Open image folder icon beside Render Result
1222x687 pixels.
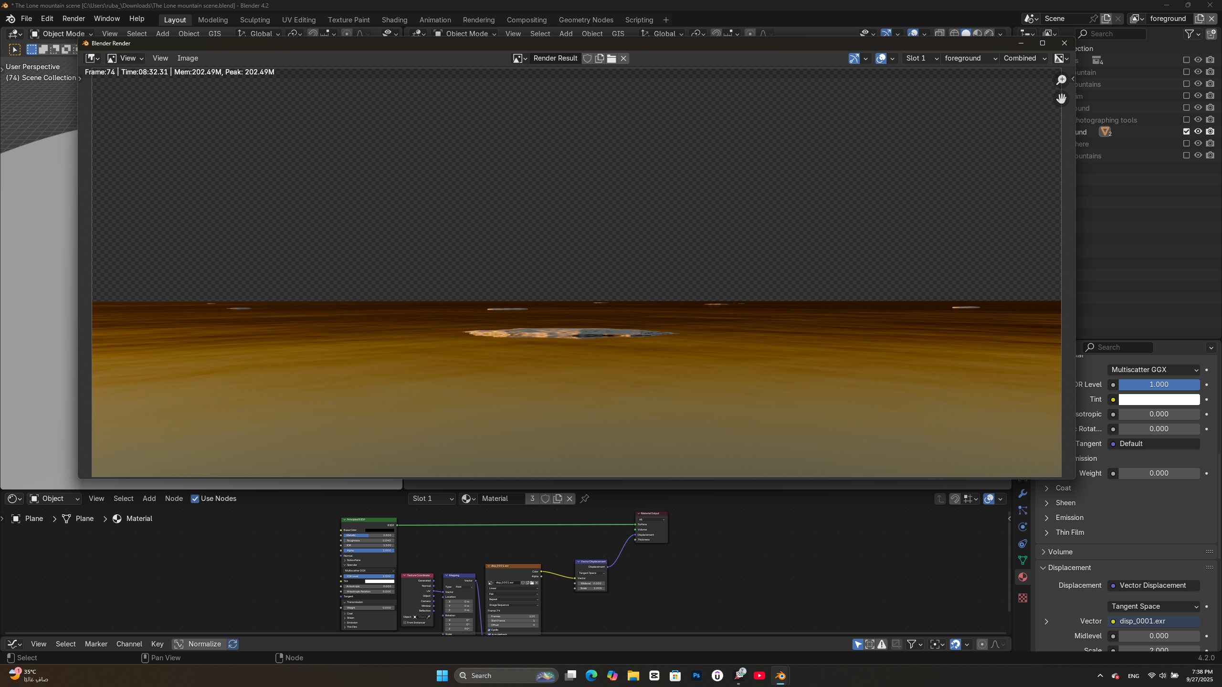[611, 58]
